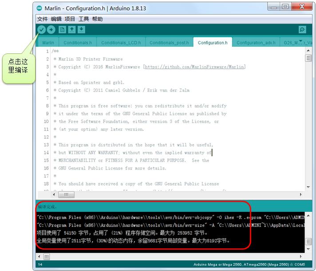Click the 编译完成 status message
Image resolution: width=316 pixels, height=271 pixels.
point(47,207)
